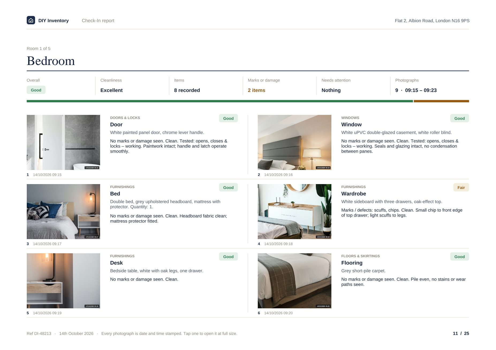The width and height of the screenshot is (496, 350).
Task: Click photo 2 caption 14/10/2026 09:16
Action: point(278,175)
